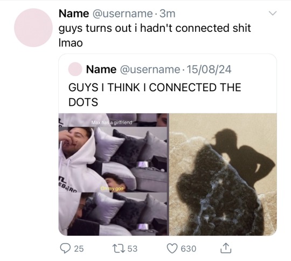
Task: Open the quoted tweet author's small avatar
Action: pyautogui.click(x=75, y=69)
